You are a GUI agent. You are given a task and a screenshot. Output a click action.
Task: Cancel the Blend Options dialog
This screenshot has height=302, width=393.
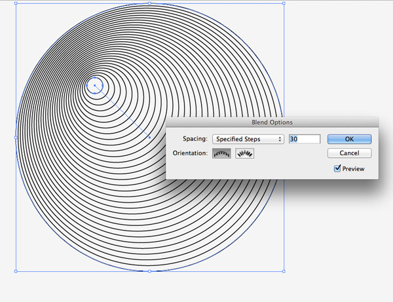pyautogui.click(x=349, y=153)
